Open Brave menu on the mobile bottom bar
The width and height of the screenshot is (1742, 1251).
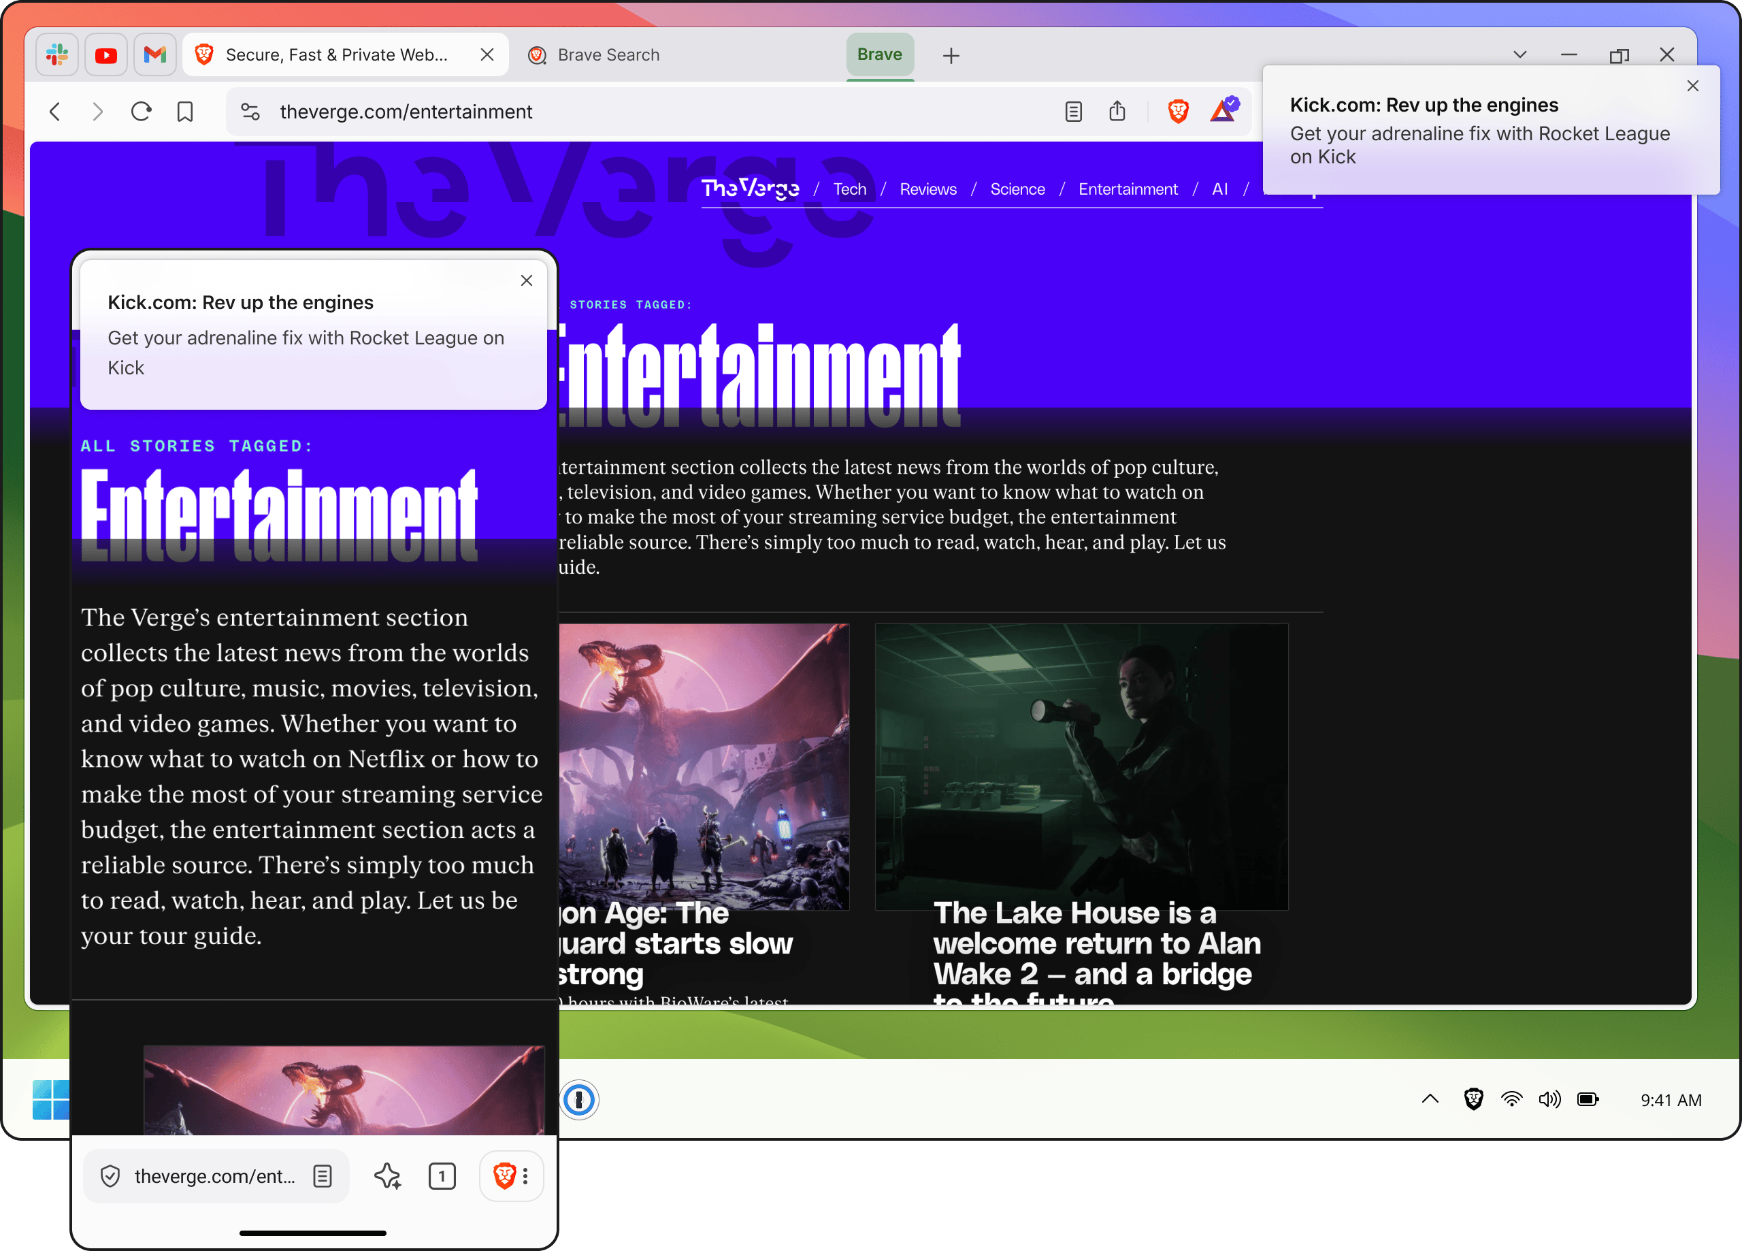(511, 1176)
